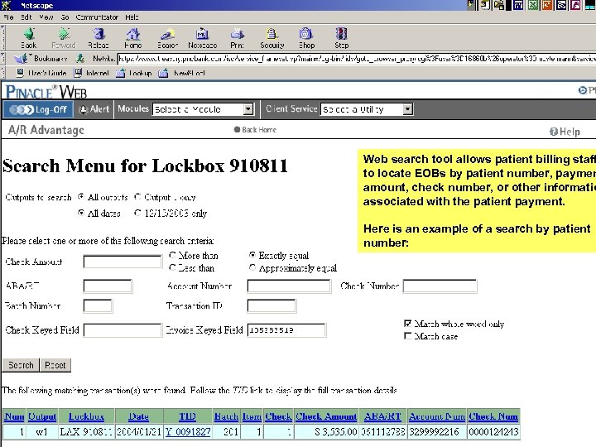
Task: Open the Communicator menu
Action: 97,17
